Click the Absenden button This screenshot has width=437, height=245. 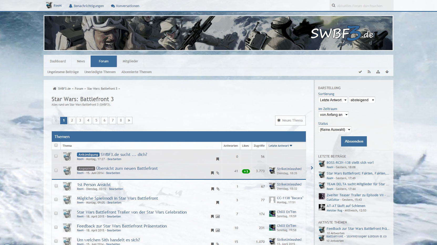[354, 141]
